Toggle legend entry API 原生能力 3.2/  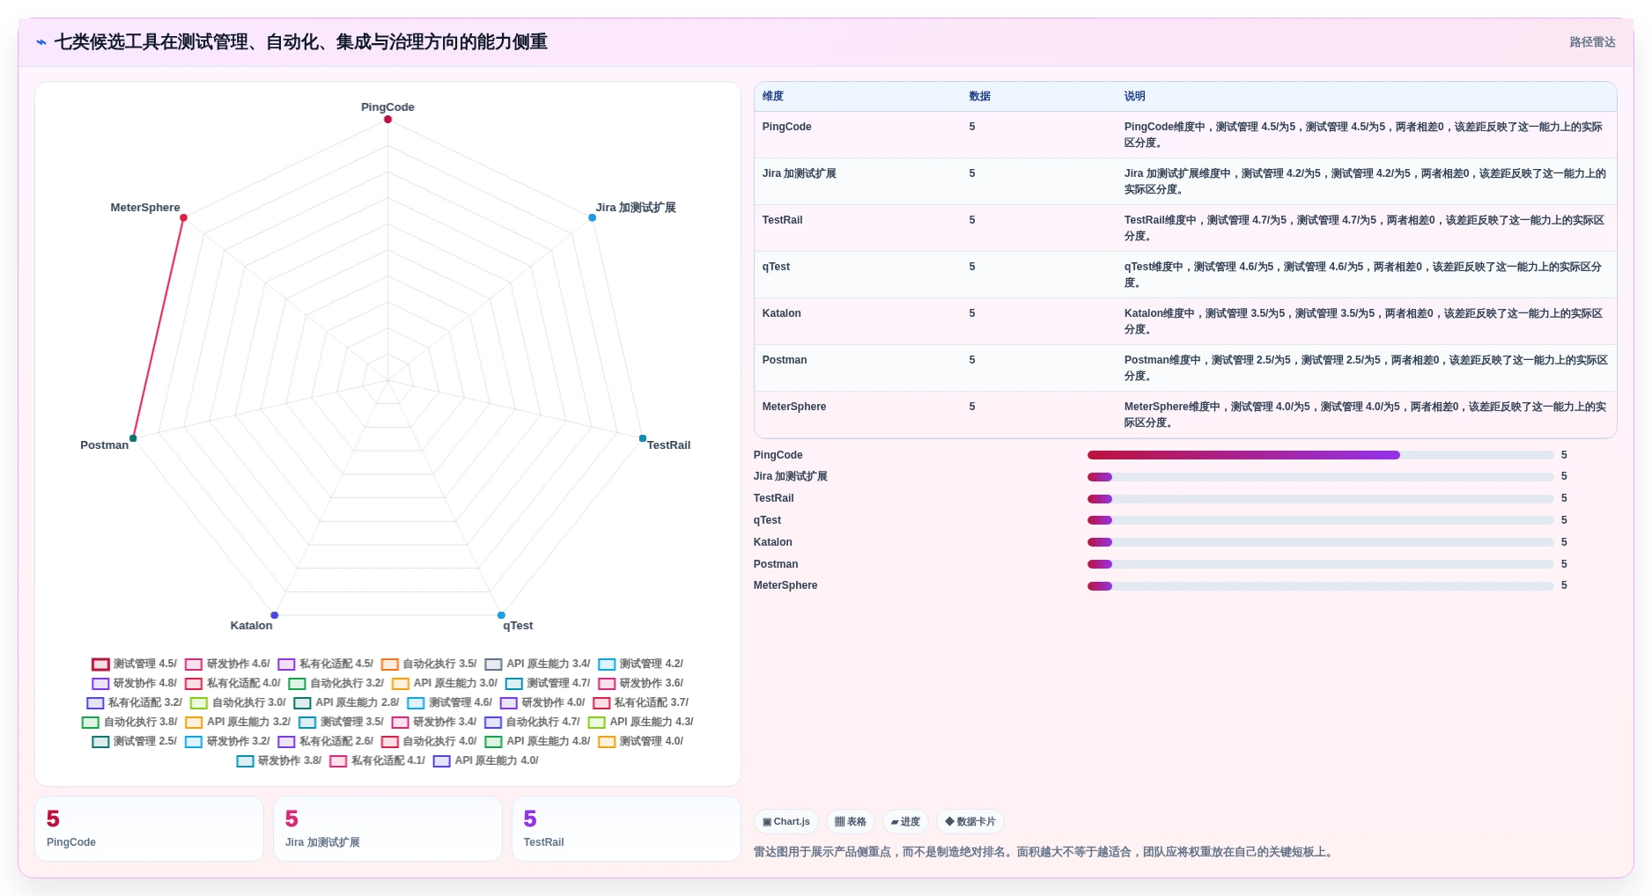[238, 723]
